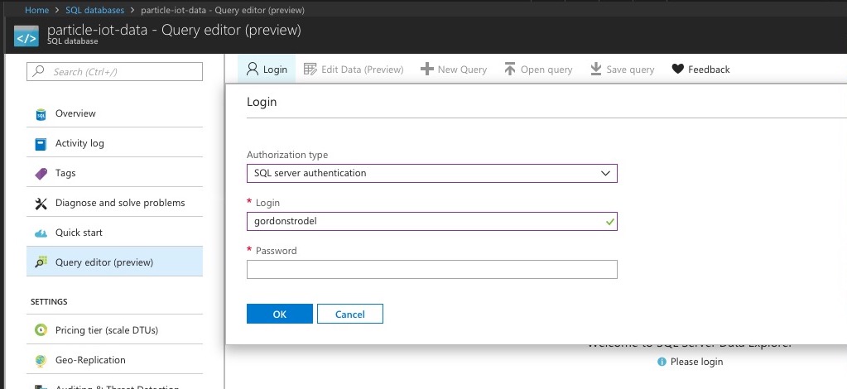This screenshot has height=389, width=847.
Task: Open Geo-Replication settings
Action: 114,360
